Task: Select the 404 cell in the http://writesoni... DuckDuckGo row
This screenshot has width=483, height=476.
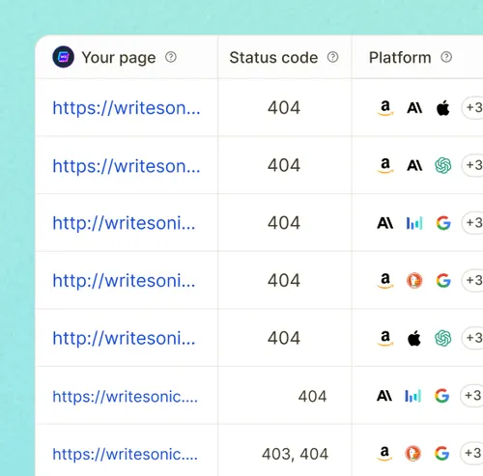Action: click(x=284, y=280)
